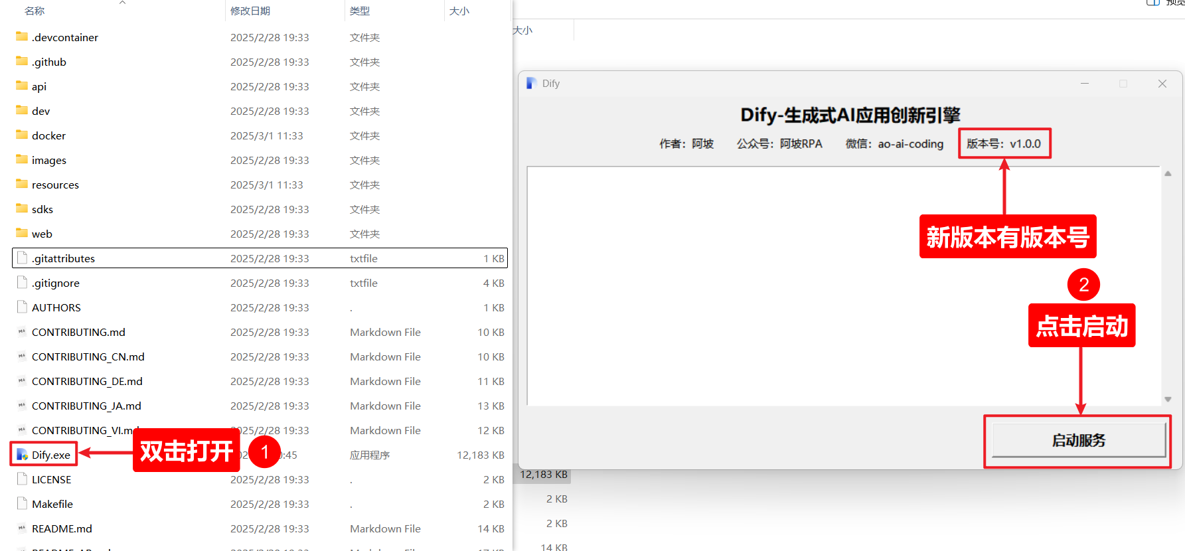
Task: Click the .github folder icon
Action: 22,61
